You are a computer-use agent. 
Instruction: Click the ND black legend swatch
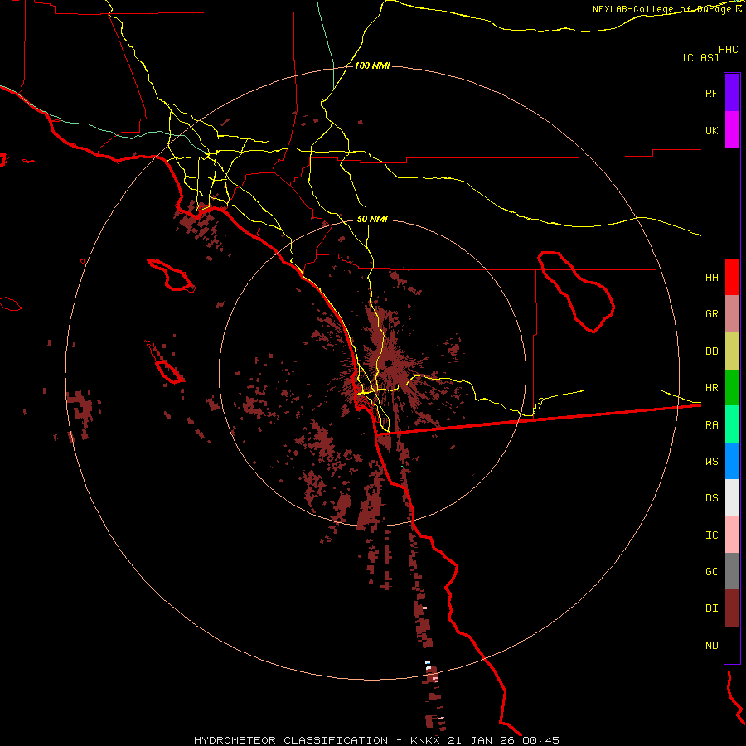click(732, 645)
